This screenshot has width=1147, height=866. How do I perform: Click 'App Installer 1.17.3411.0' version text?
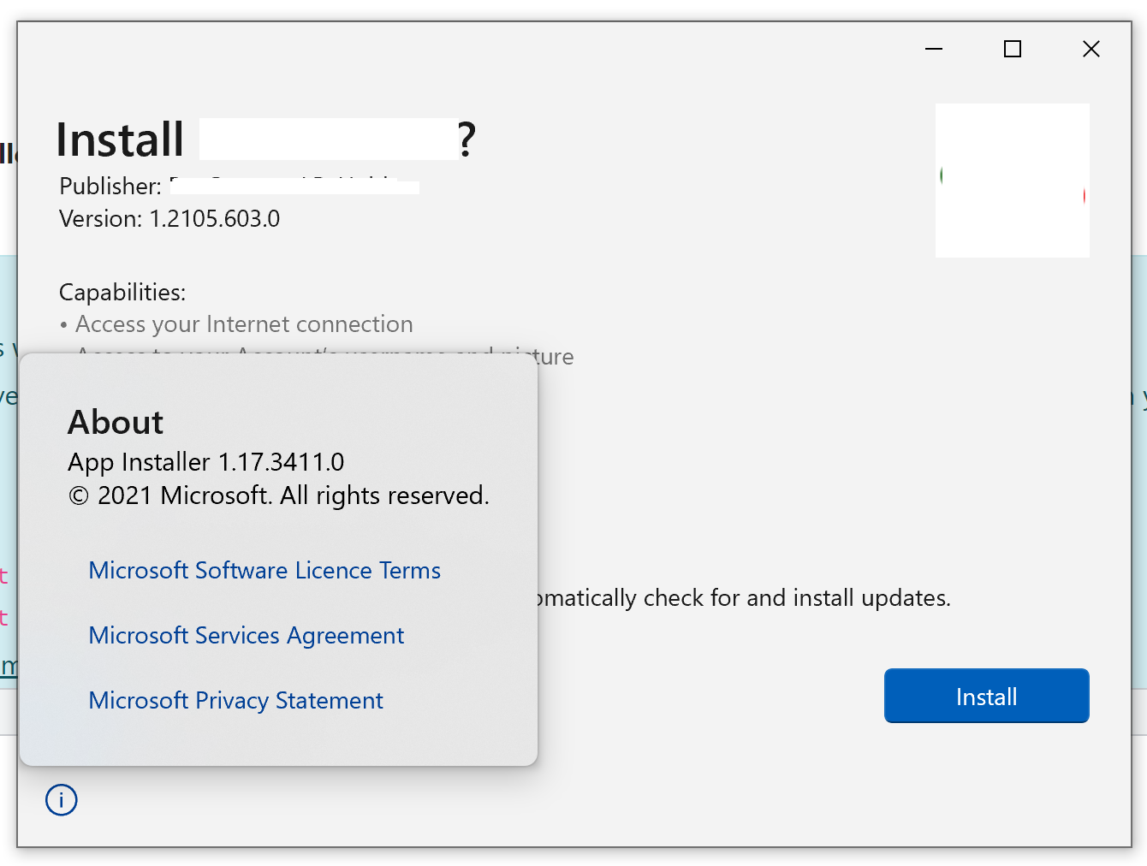click(x=205, y=462)
